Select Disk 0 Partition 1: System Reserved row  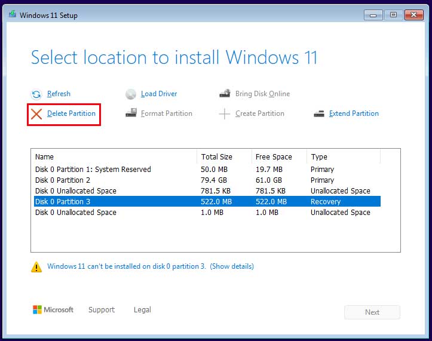pos(207,170)
